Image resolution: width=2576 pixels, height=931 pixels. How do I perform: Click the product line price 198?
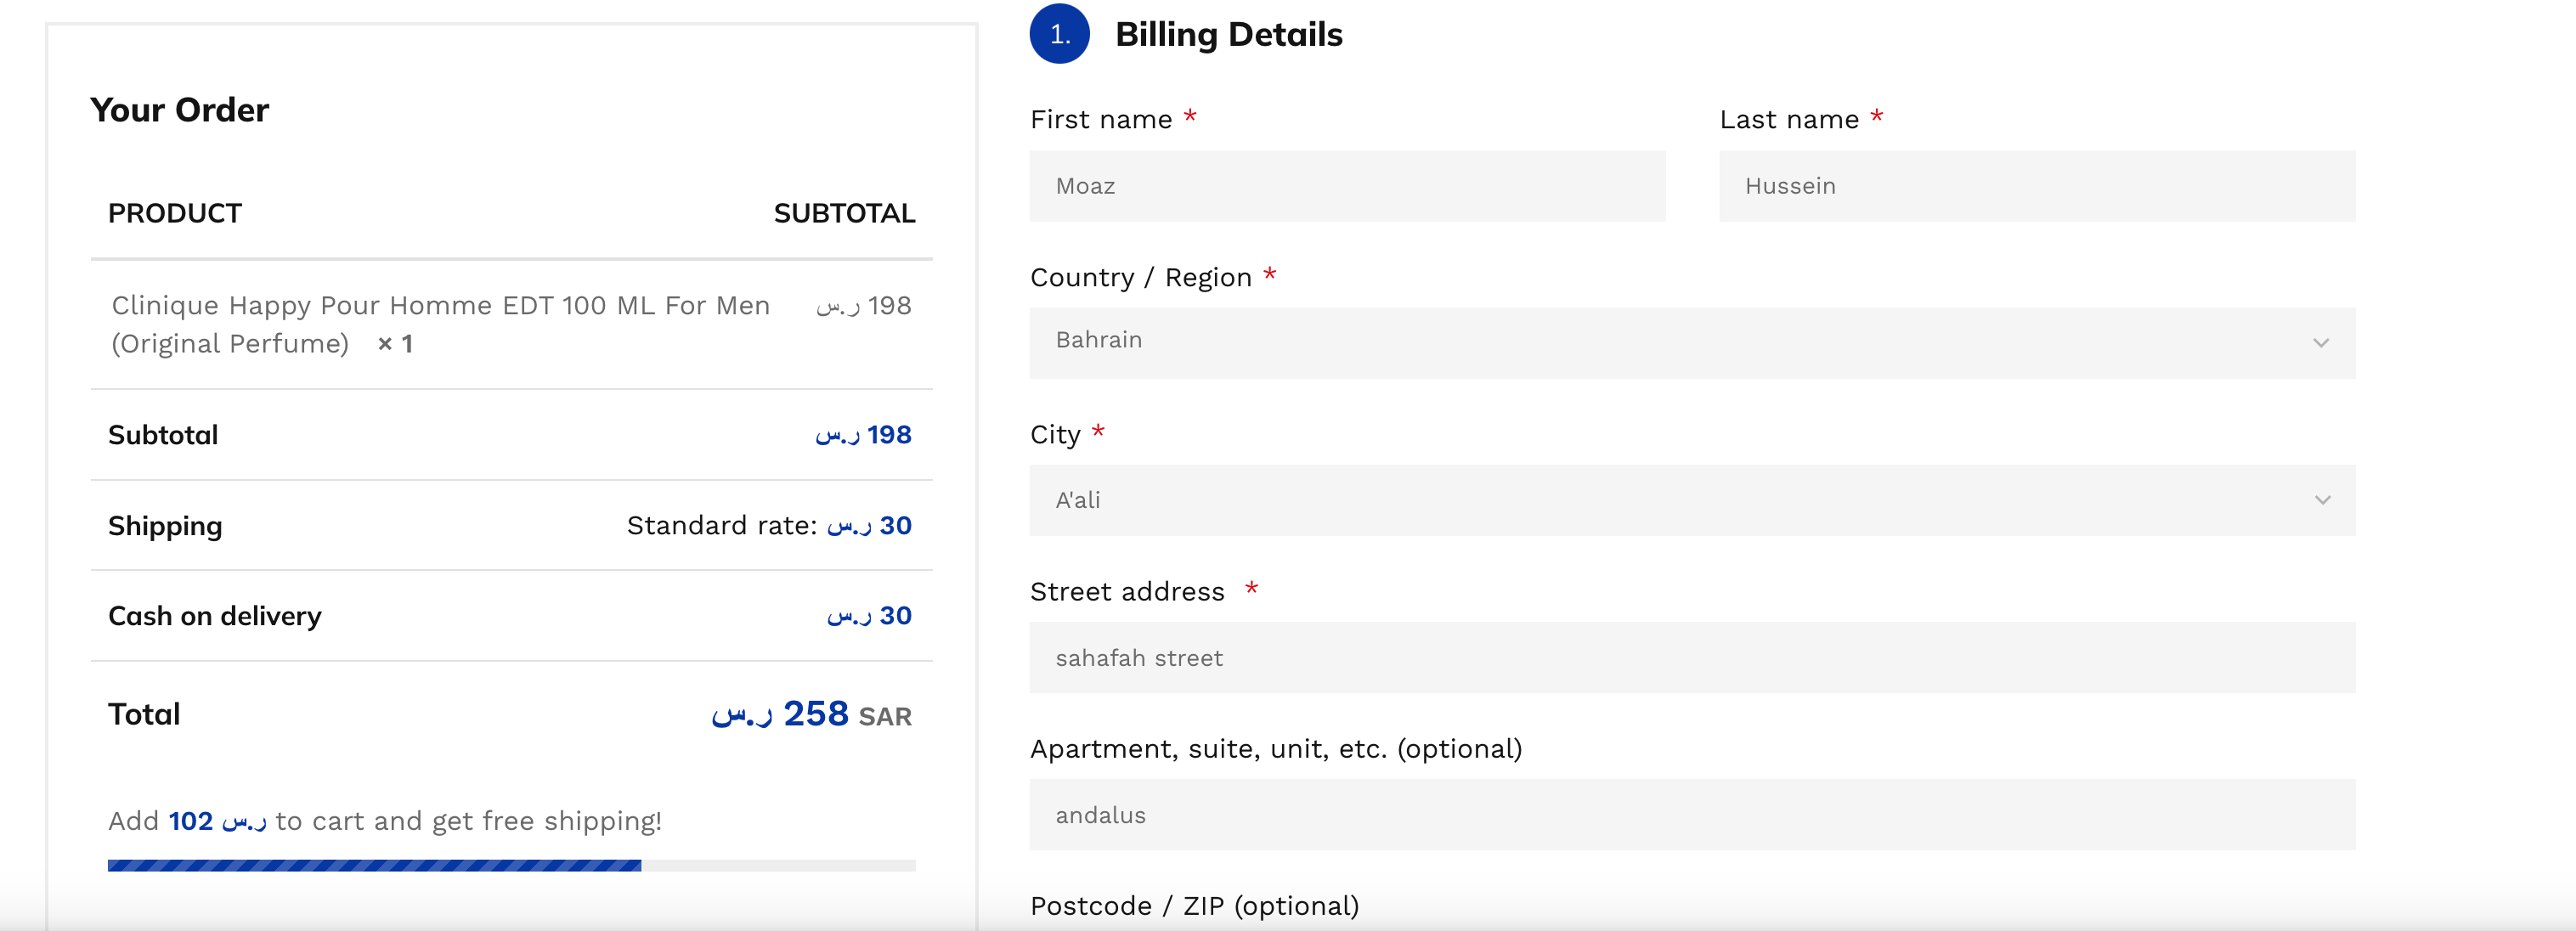click(x=863, y=306)
